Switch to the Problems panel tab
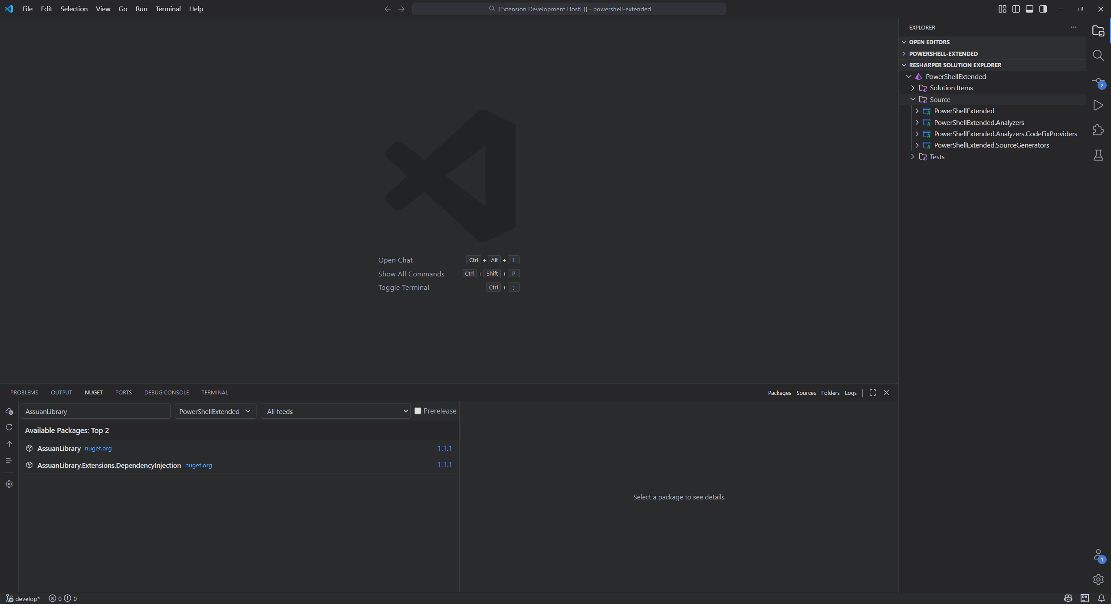 tap(24, 393)
